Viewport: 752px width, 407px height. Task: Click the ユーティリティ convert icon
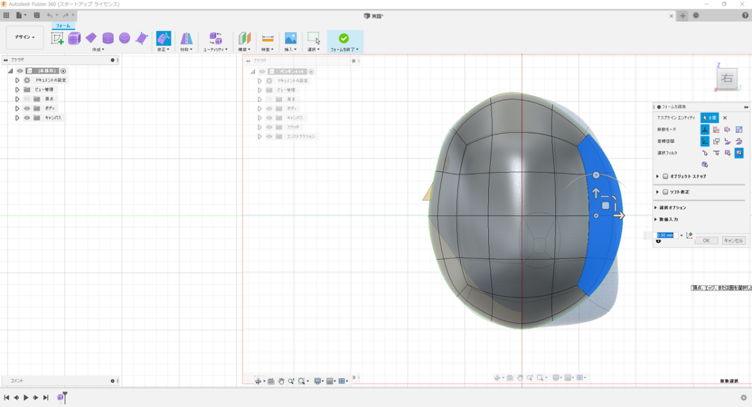click(x=216, y=38)
